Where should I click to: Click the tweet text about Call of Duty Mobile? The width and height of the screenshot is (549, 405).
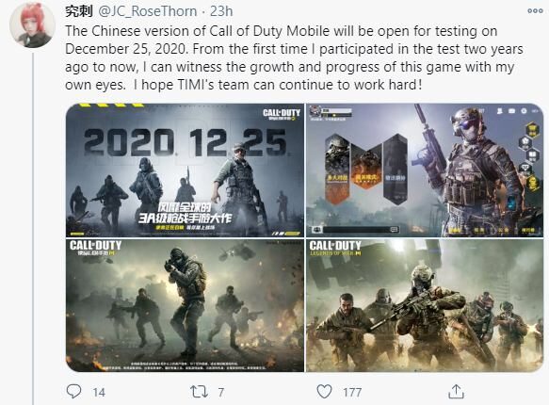pos(294,58)
